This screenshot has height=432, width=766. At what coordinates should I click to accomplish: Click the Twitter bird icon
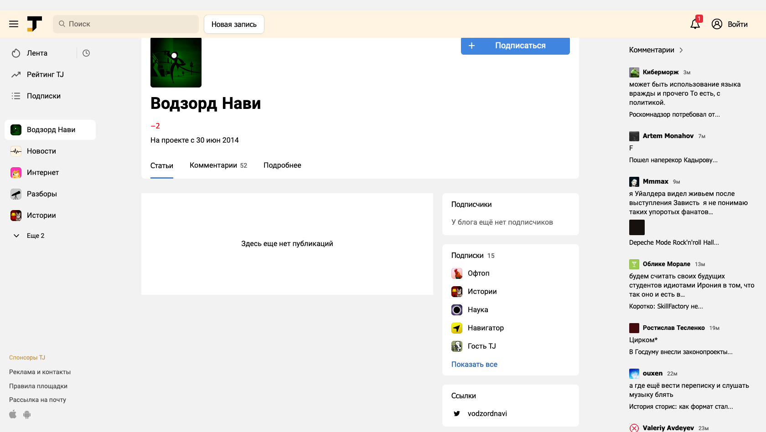click(457, 414)
